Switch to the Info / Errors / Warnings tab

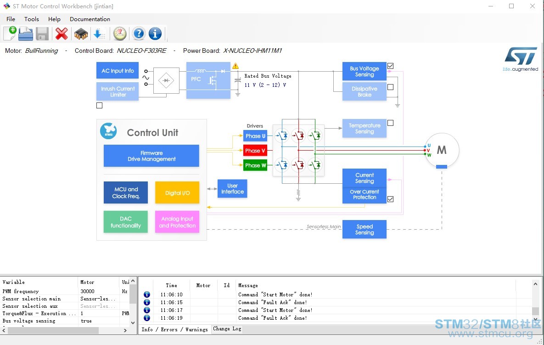pos(174,329)
